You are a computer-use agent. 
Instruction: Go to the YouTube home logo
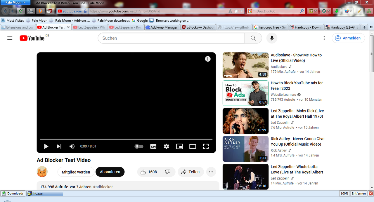click(32, 38)
